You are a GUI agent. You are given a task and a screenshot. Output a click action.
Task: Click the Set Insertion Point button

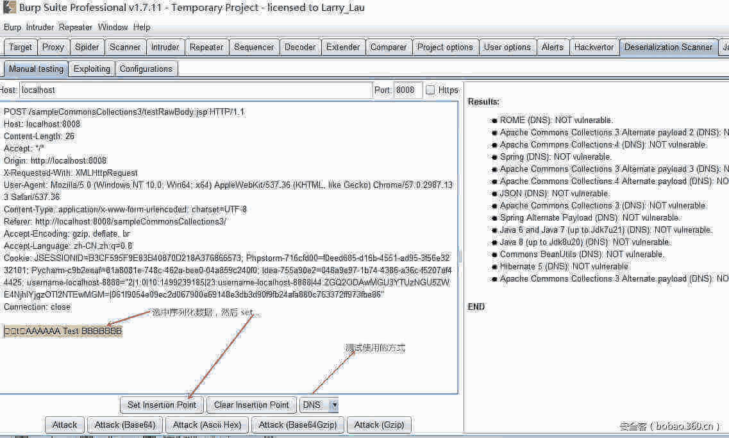[x=162, y=405]
